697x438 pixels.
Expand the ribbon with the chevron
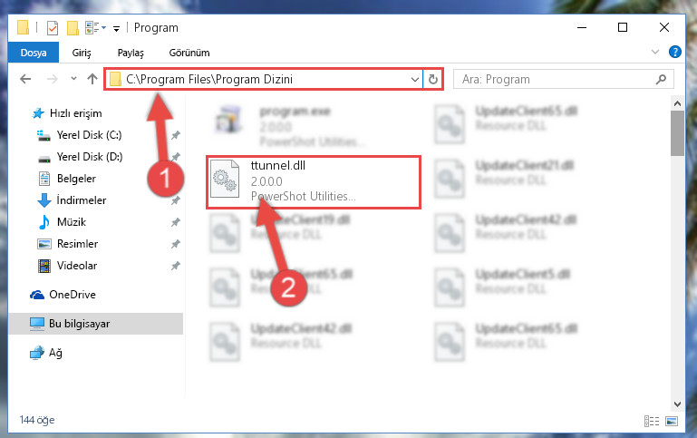(654, 52)
